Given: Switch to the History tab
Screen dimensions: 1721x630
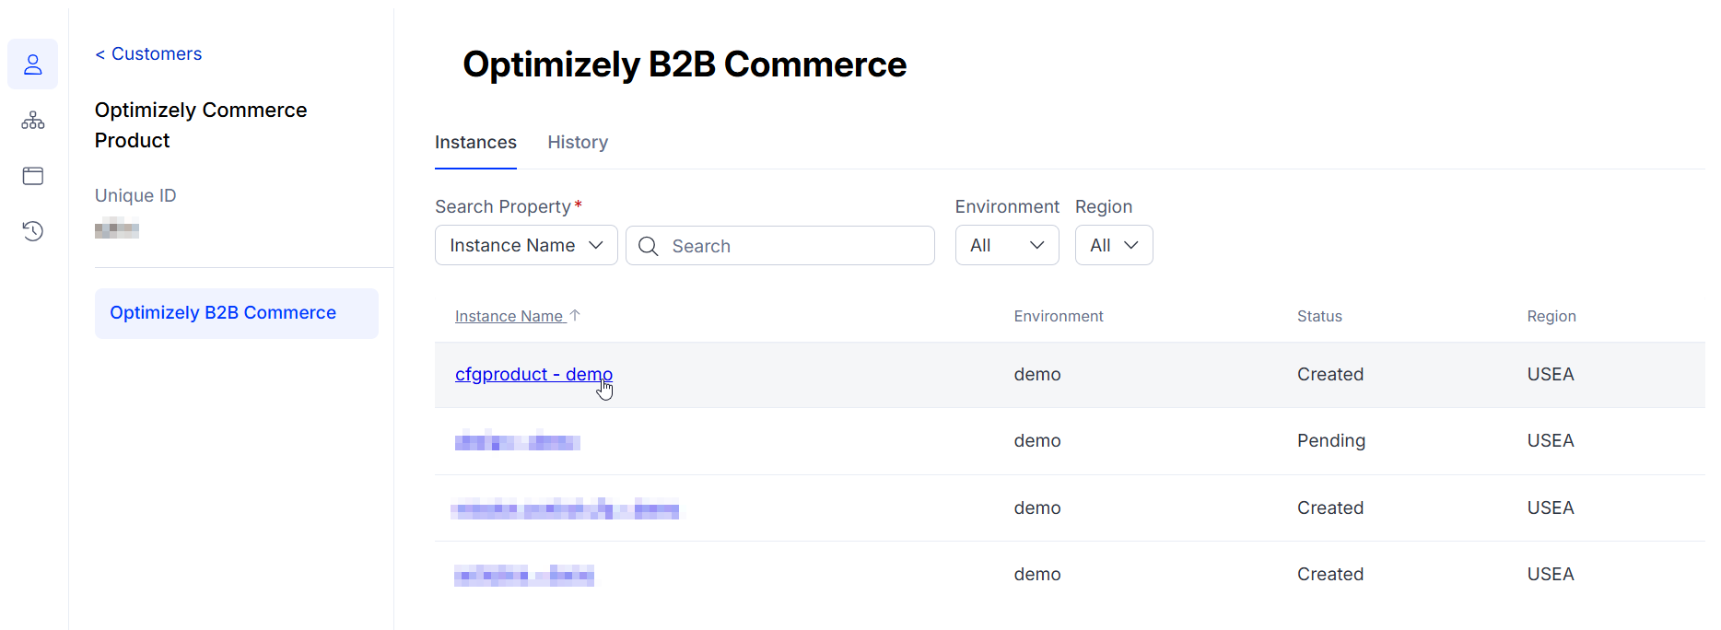Looking at the screenshot, I should [578, 143].
